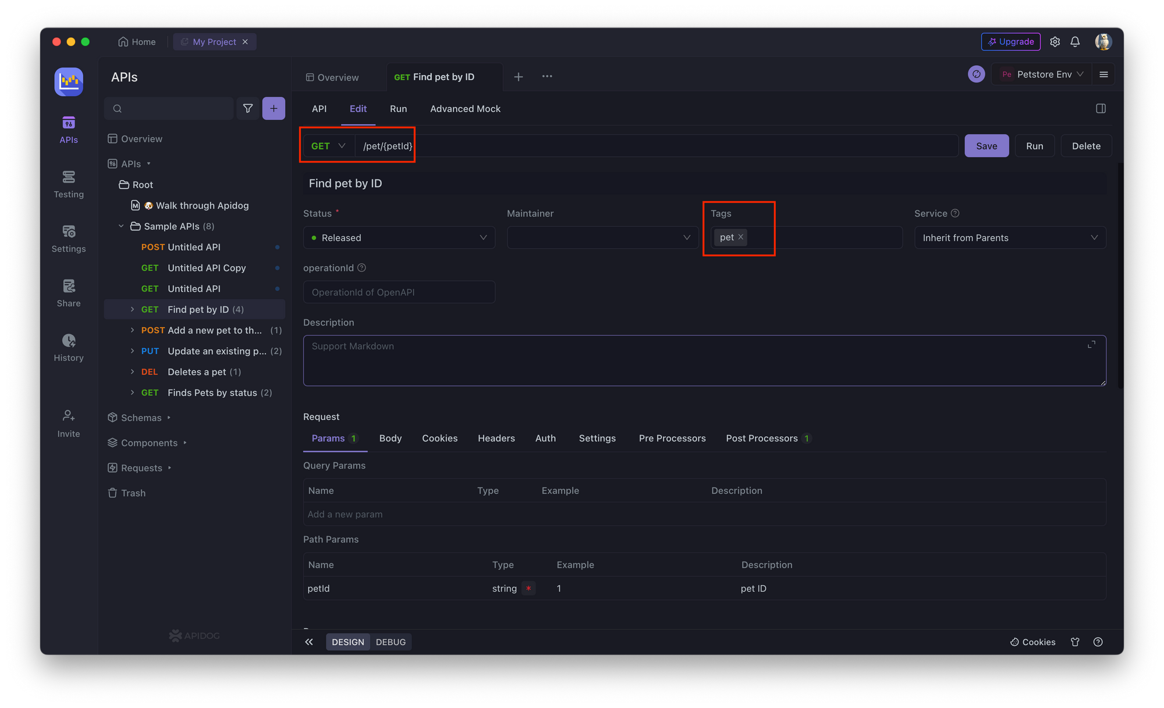Switch to the Advanced Mock tab

(x=466, y=108)
